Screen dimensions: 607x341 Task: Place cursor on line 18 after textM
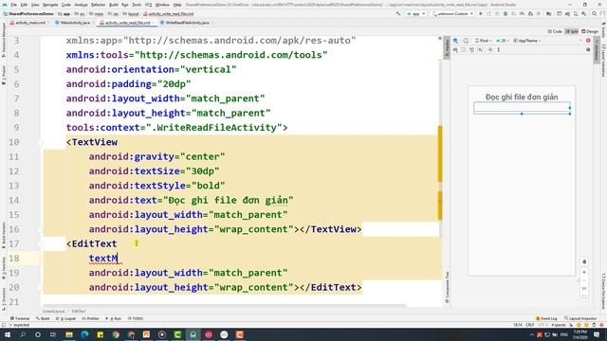(x=118, y=259)
